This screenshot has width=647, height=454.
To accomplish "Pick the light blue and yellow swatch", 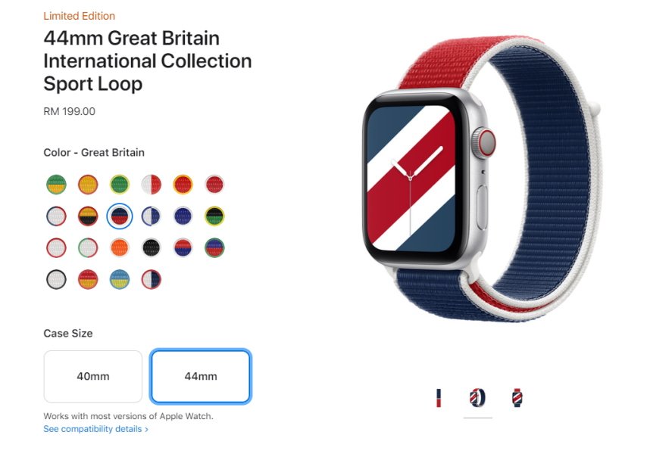I will point(120,279).
